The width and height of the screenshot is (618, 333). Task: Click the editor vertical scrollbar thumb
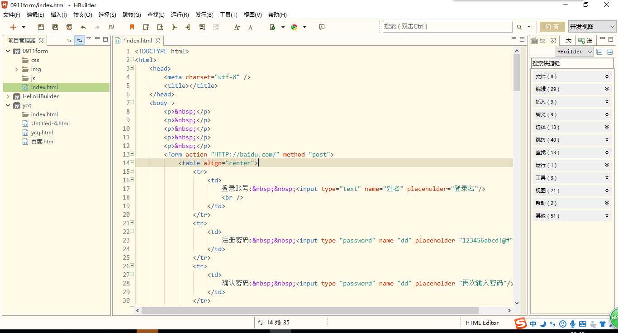click(517, 72)
